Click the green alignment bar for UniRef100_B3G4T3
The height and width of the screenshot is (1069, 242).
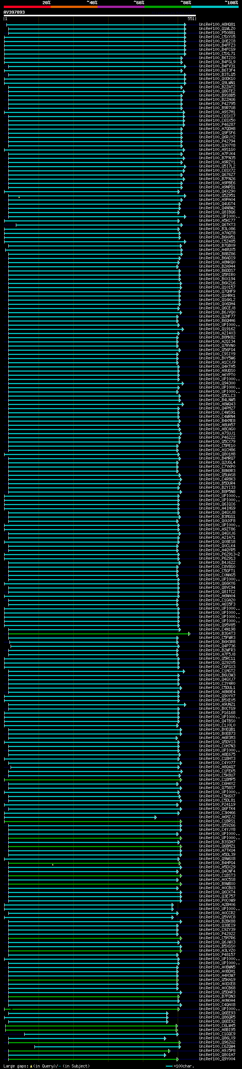coord(99,634)
